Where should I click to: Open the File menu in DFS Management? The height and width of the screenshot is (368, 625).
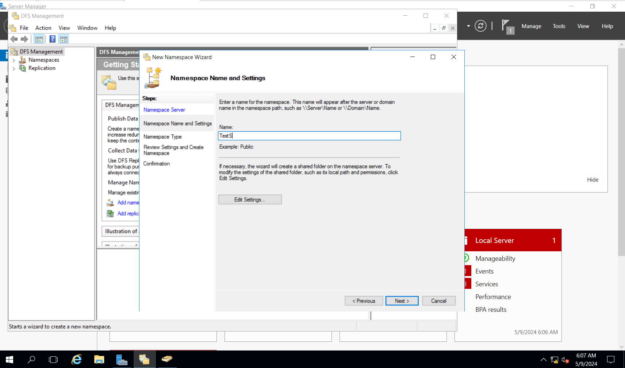[24, 28]
